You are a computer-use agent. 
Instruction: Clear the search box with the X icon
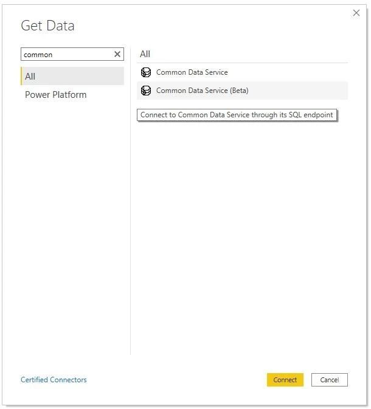click(x=117, y=54)
